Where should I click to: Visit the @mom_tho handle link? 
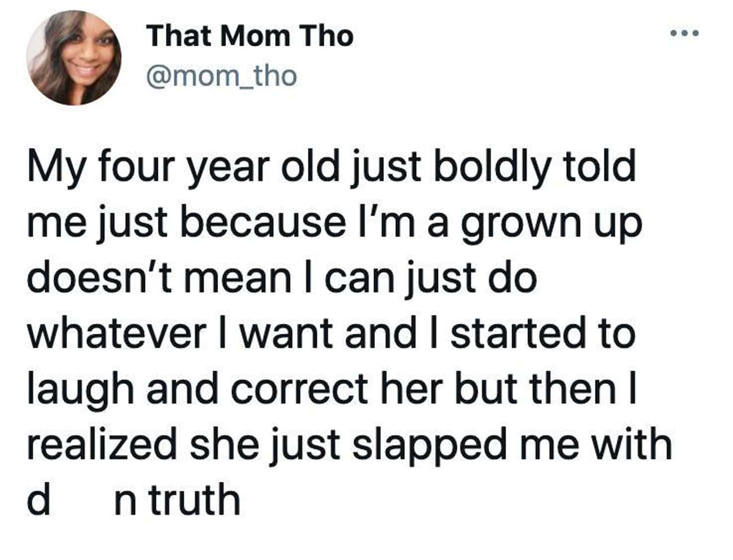[x=221, y=76]
